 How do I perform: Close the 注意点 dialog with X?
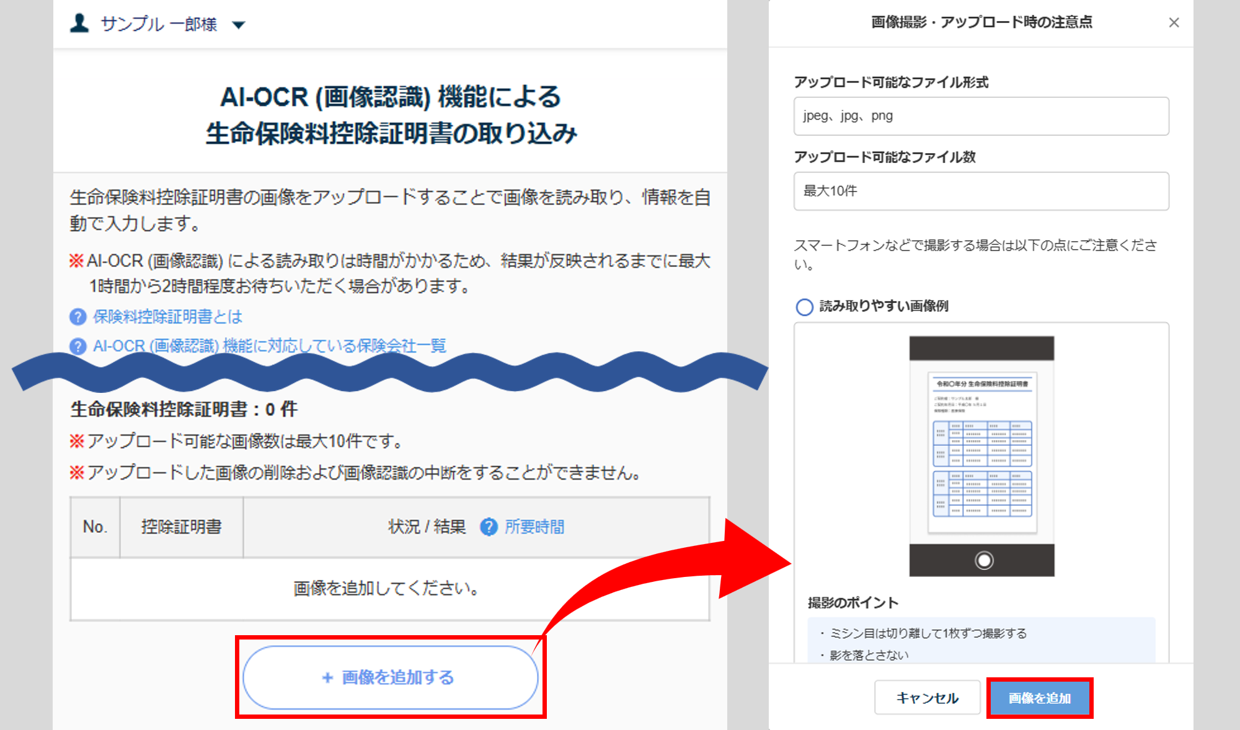pyautogui.click(x=1173, y=23)
